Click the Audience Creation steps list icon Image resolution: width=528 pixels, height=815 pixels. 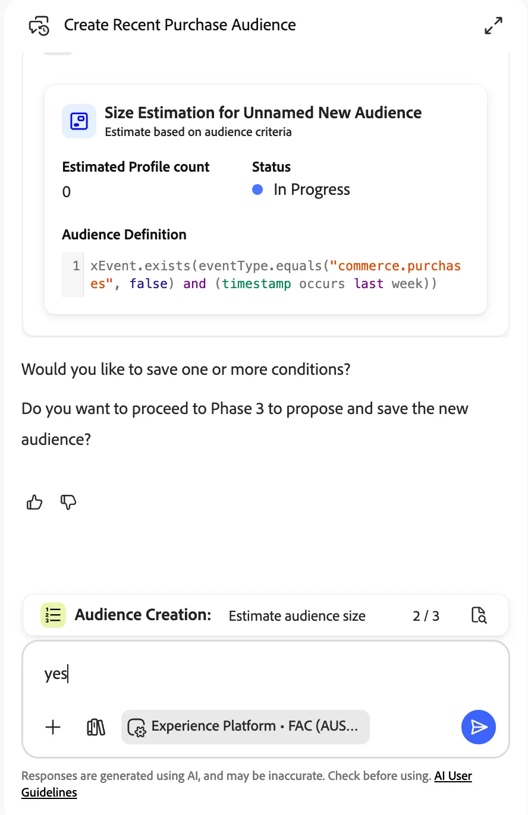53,615
